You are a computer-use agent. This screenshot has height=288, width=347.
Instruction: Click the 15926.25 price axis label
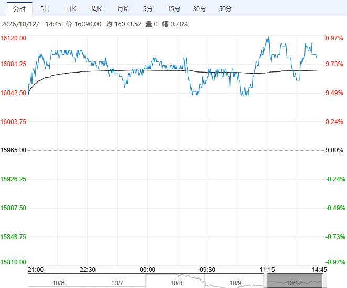coord(13,179)
